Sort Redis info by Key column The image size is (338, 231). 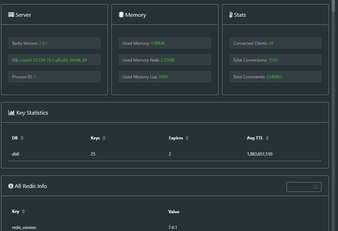pyautogui.click(x=23, y=211)
